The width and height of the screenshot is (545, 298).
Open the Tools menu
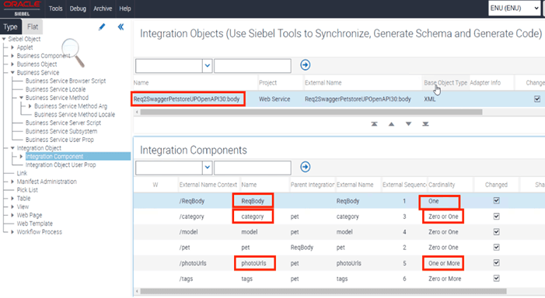click(56, 9)
